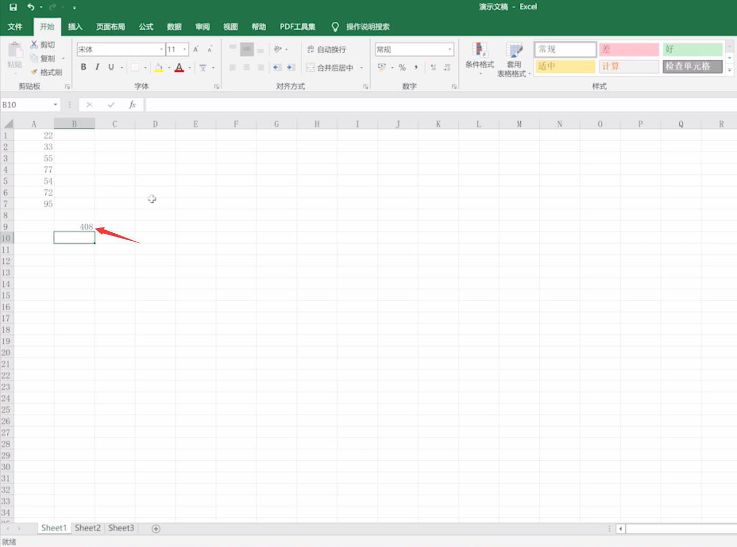Decrease cell indent
The height and width of the screenshot is (547, 737).
pos(277,67)
